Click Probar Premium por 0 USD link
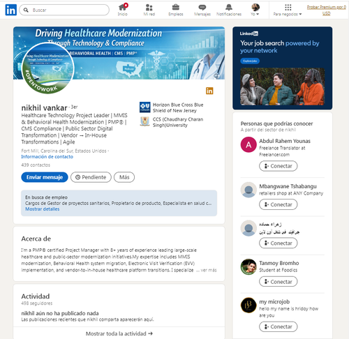This screenshot has width=349, height=339. (326, 10)
